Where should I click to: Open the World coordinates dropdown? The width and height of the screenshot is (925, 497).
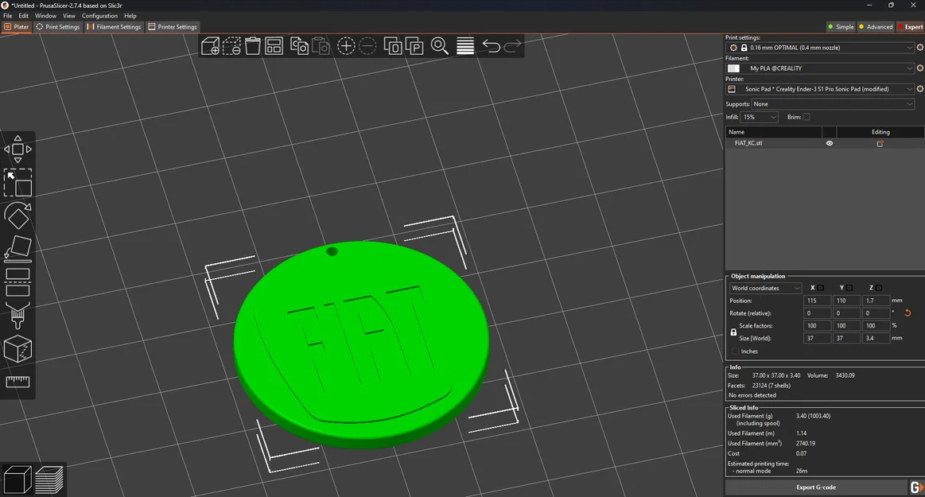click(765, 289)
